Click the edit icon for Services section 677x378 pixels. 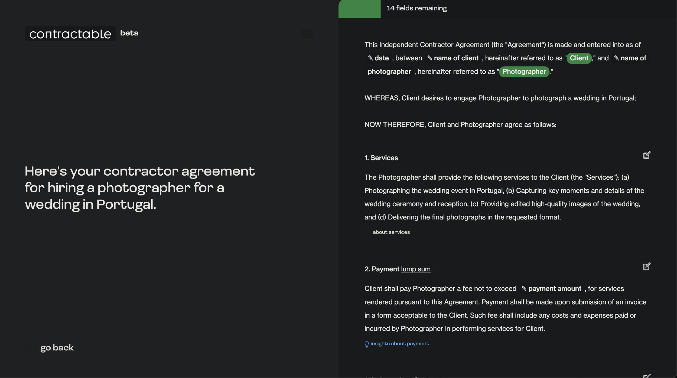tap(646, 155)
